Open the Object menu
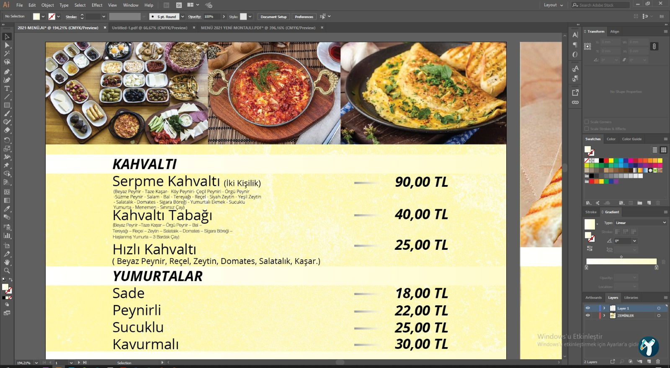 click(47, 5)
